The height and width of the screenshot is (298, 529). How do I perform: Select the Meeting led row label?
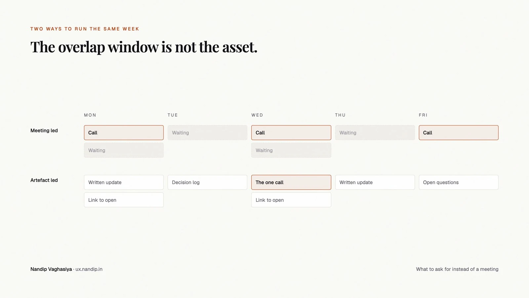coord(44,130)
